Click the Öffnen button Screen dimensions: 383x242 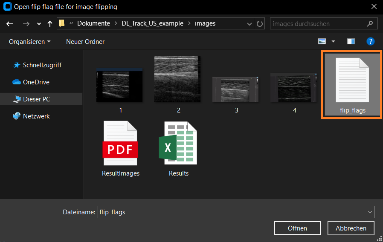(297, 228)
